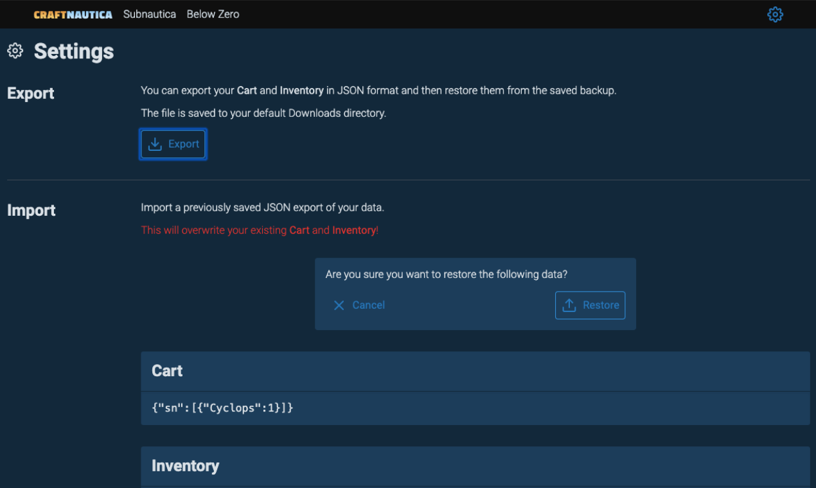Open settings via top-right gear icon

(775, 14)
